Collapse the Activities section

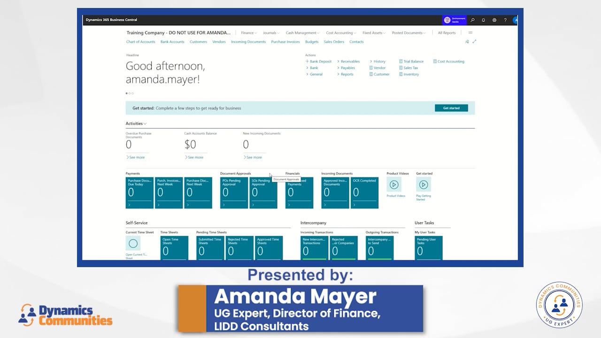(136, 123)
